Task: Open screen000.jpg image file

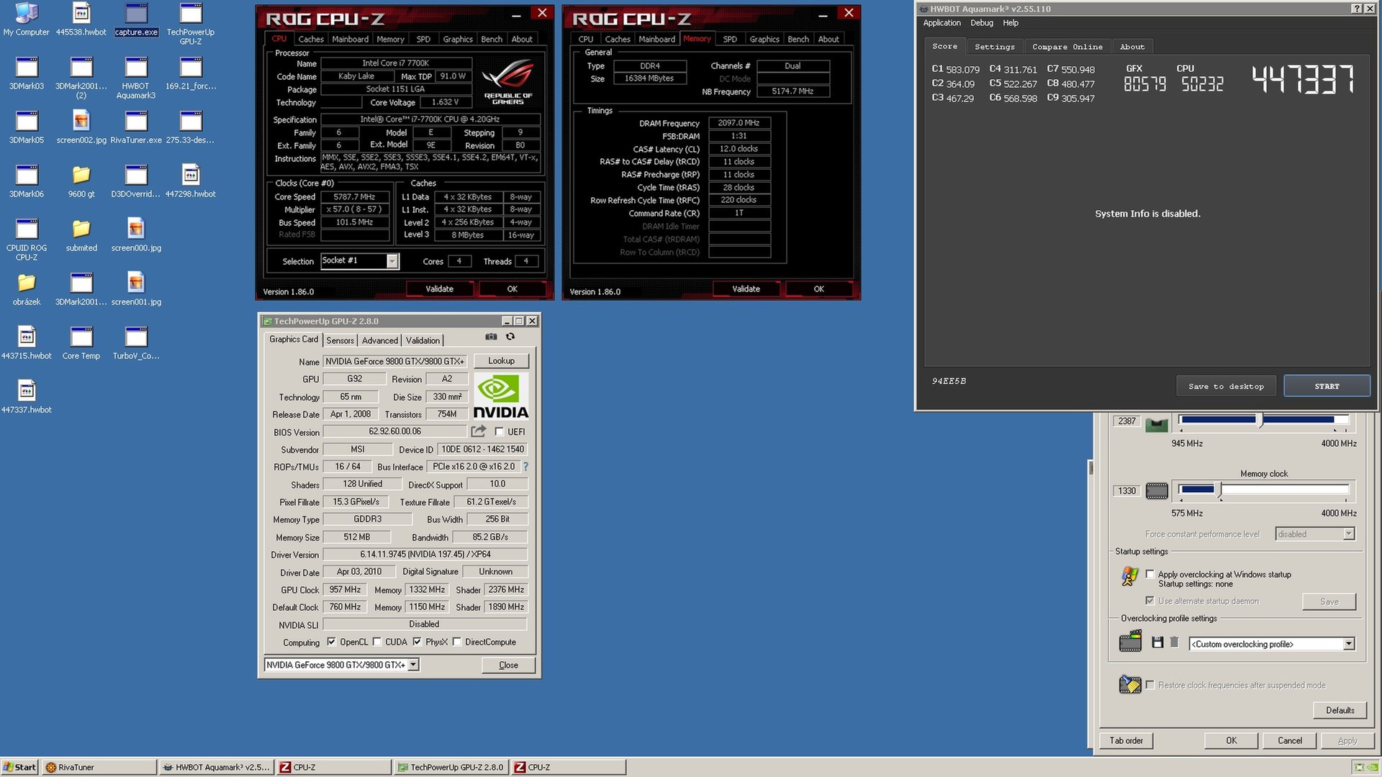Action: point(136,235)
